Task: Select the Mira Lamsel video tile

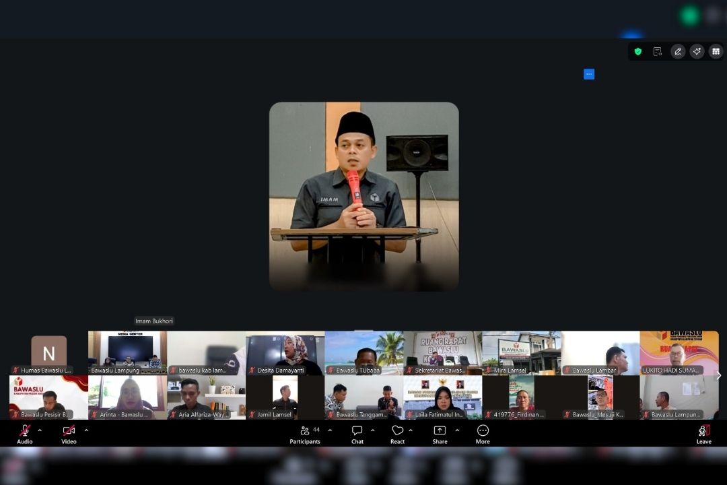Action: click(522, 353)
